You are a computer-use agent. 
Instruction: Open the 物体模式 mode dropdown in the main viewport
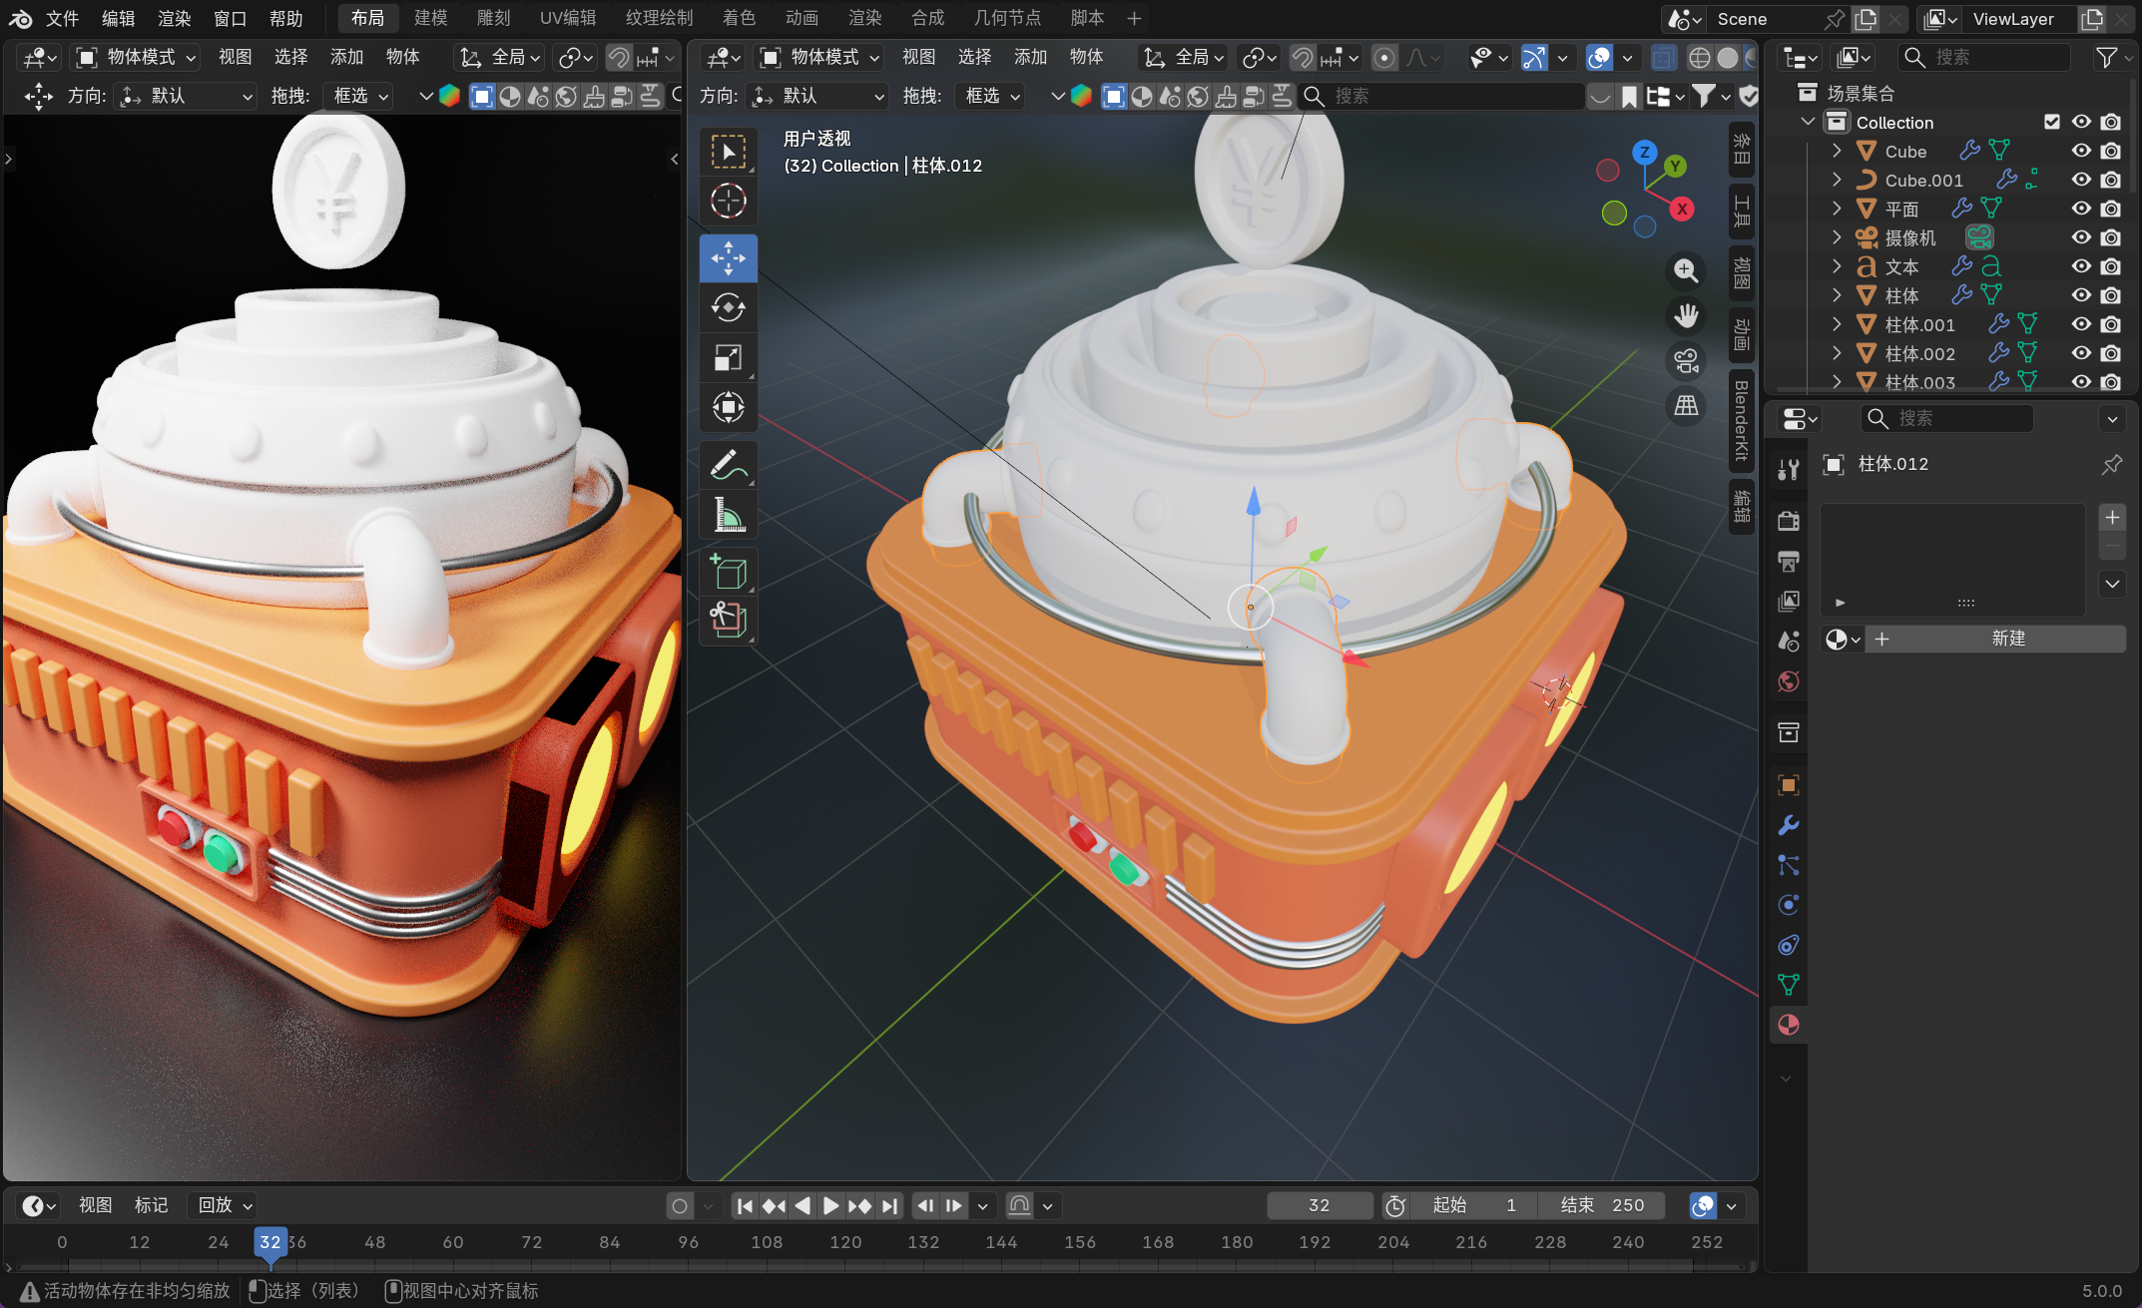tap(820, 57)
